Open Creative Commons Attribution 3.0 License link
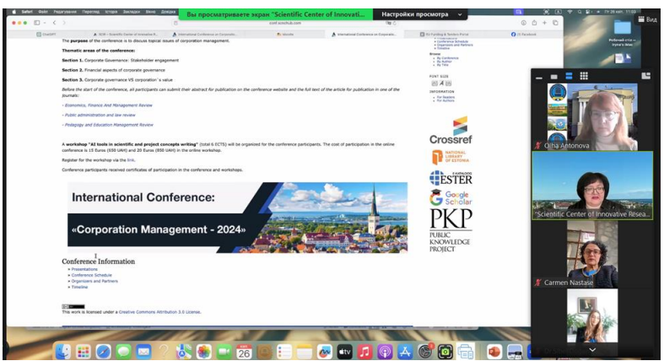This screenshot has width=664, height=361. click(159, 312)
